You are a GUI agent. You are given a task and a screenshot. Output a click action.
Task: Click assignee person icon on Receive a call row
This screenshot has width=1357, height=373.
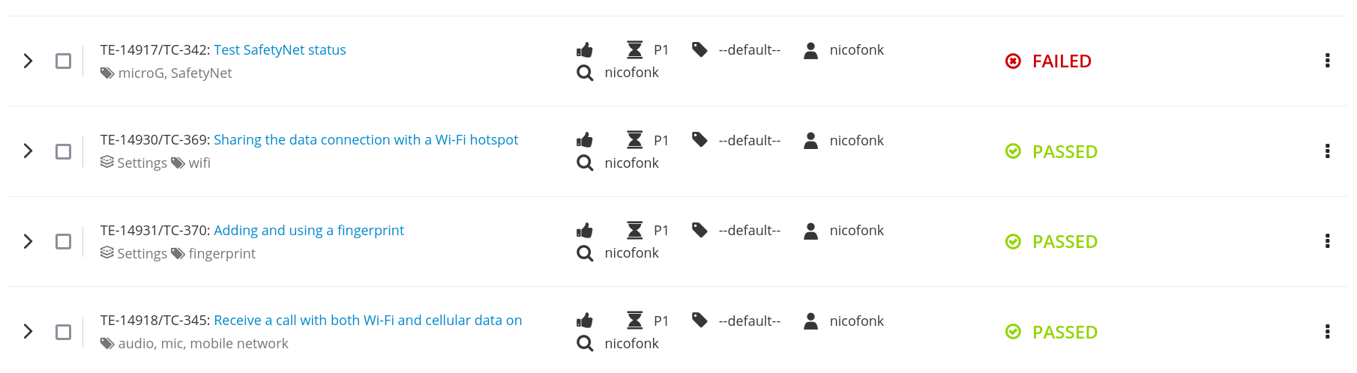click(810, 321)
